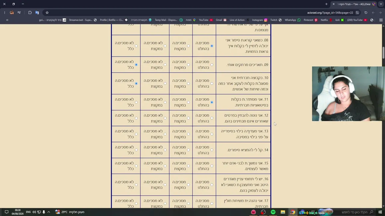This screenshot has width=385, height=216.
Task: Select מסכים.ה בהחלט for question 09
Action: coord(212,65)
